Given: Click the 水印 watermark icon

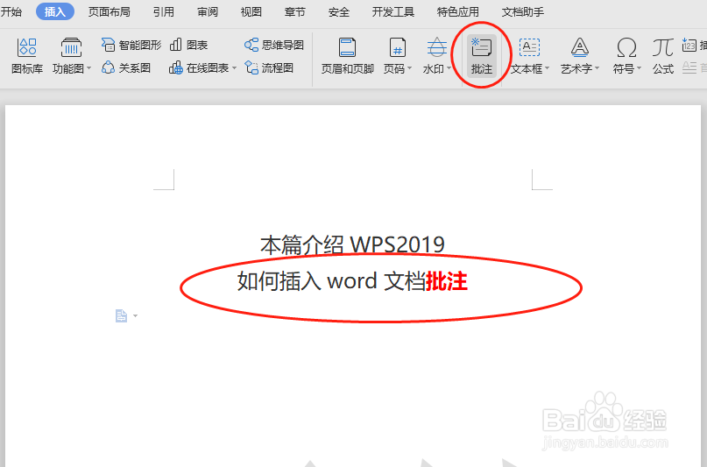Looking at the screenshot, I should tap(436, 47).
